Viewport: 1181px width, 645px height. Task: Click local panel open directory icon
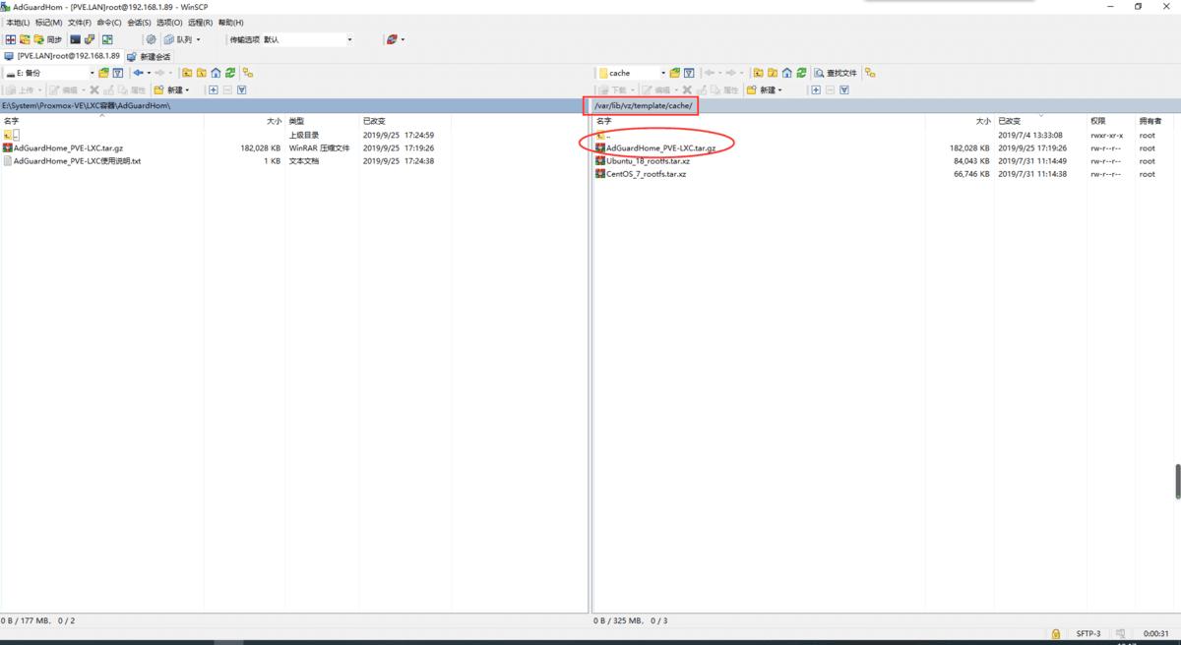pyautogui.click(x=103, y=73)
